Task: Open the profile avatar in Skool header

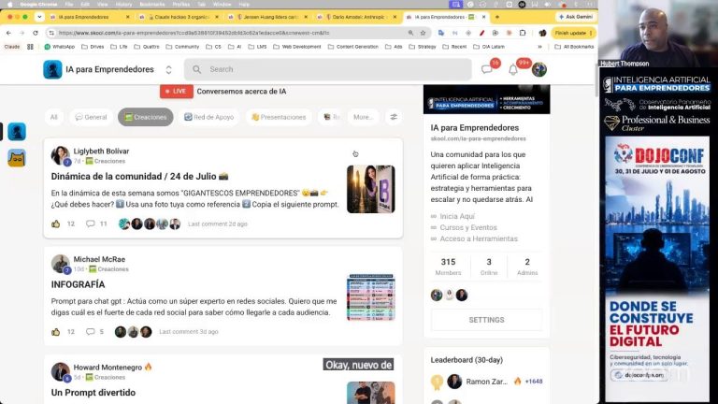Action: 539,69
